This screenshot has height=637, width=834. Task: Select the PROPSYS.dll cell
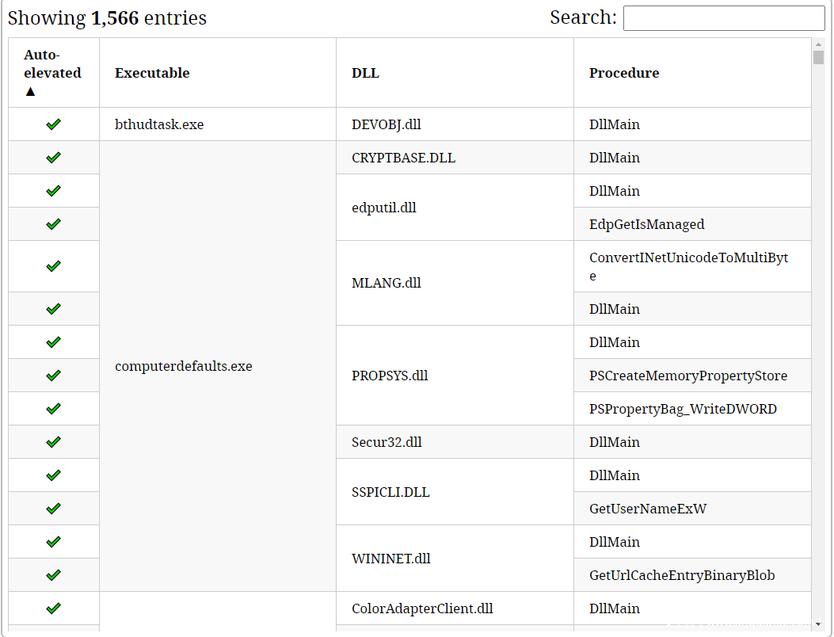pyautogui.click(x=390, y=376)
